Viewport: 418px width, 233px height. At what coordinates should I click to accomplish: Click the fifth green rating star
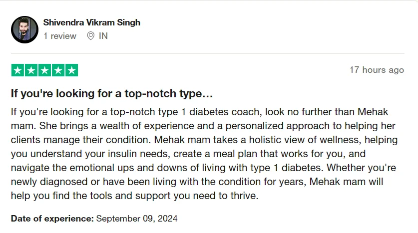(71, 70)
